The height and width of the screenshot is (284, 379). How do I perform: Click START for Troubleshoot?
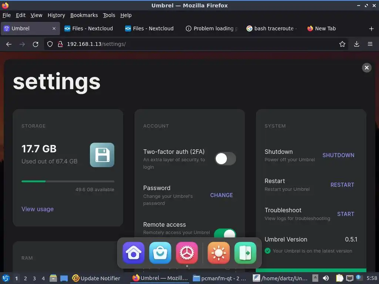(x=346, y=214)
